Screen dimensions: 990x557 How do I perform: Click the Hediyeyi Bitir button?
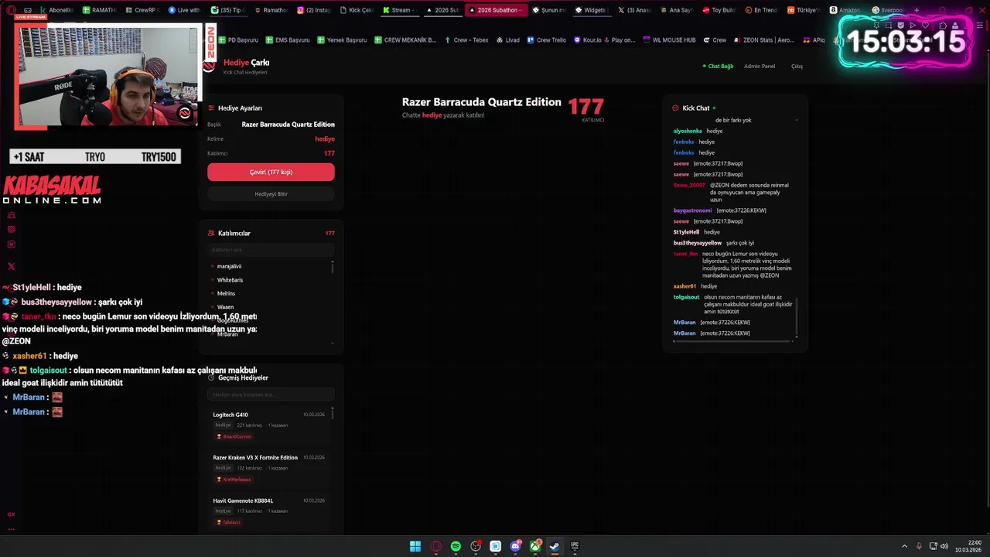tap(271, 194)
